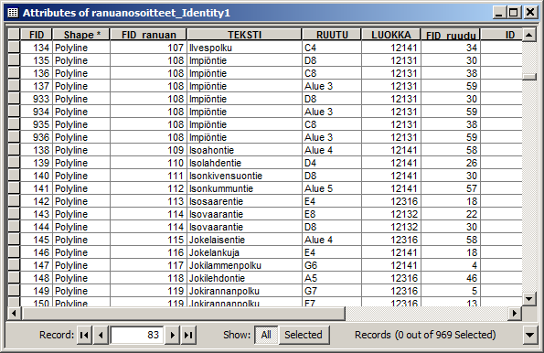The width and height of the screenshot is (544, 353).
Task: Go to the previous record button
Action: 101,335
